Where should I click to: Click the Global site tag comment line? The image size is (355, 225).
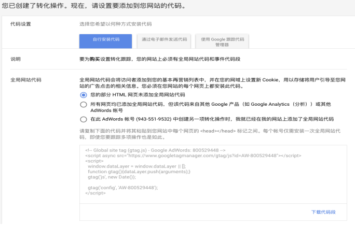click(155, 150)
